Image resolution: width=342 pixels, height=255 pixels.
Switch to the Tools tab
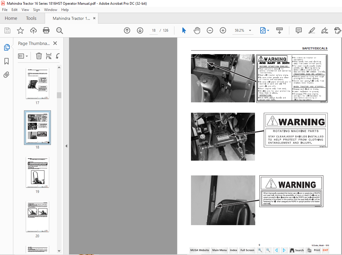point(31,18)
